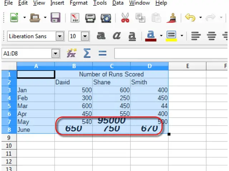Apply the dark red font color
This screenshot has width=229, height=171.
pyautogui.click(x=151, y=36)
